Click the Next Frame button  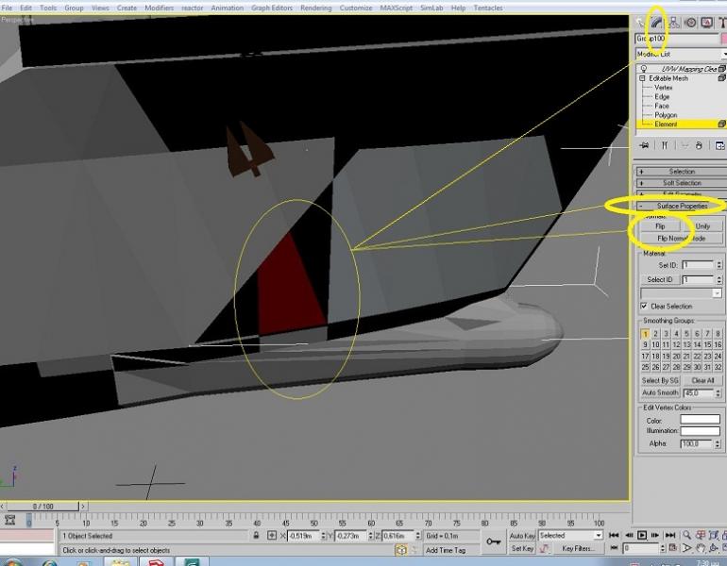(x=654, y=535)
